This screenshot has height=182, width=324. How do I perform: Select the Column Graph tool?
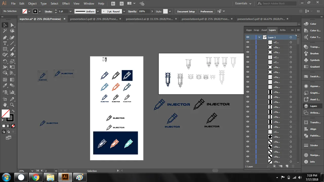coord(12,92)
